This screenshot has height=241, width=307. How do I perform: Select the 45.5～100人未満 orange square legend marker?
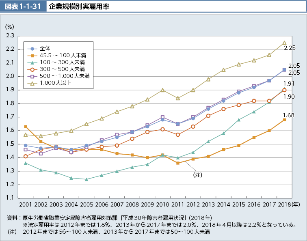[32, 55]
